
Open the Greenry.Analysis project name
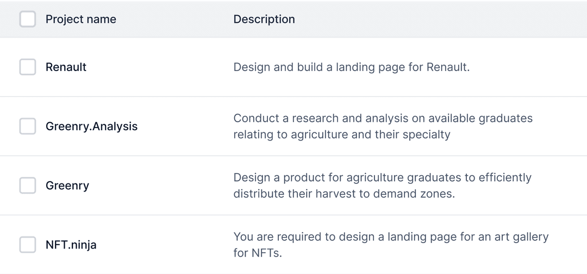point(91,126)
